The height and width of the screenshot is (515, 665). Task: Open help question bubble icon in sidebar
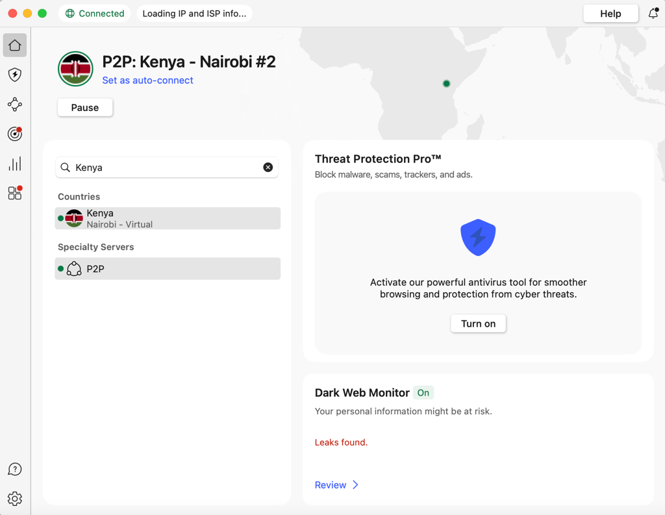coord(15,469)
